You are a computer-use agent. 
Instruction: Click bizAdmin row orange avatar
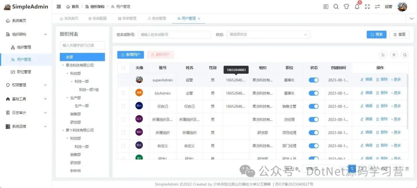pos(139,93)
